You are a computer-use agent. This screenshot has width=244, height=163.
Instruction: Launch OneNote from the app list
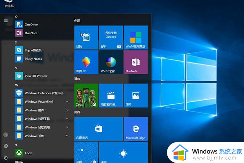click(42, 33)
